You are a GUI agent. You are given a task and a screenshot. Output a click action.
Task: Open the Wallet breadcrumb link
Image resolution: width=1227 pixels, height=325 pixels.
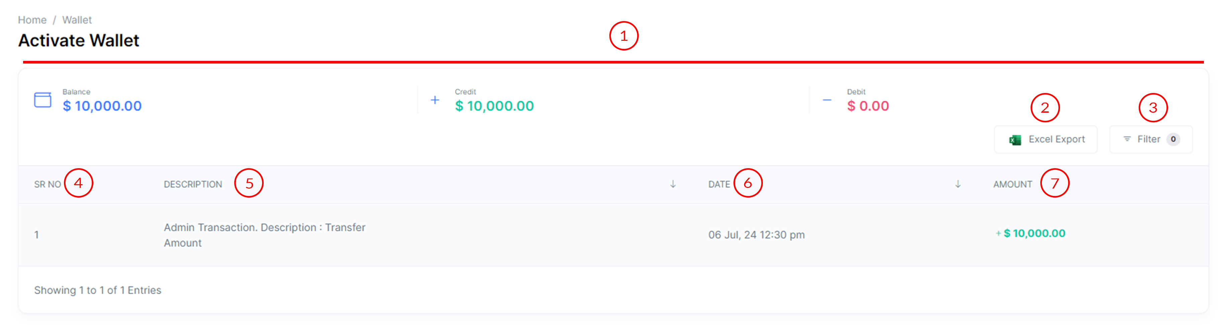(x=77, y=20)
